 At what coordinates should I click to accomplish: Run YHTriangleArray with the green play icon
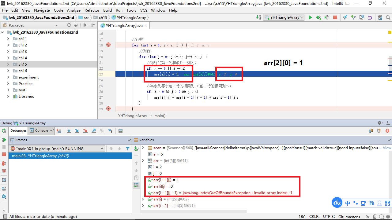[x=310, y=17]
